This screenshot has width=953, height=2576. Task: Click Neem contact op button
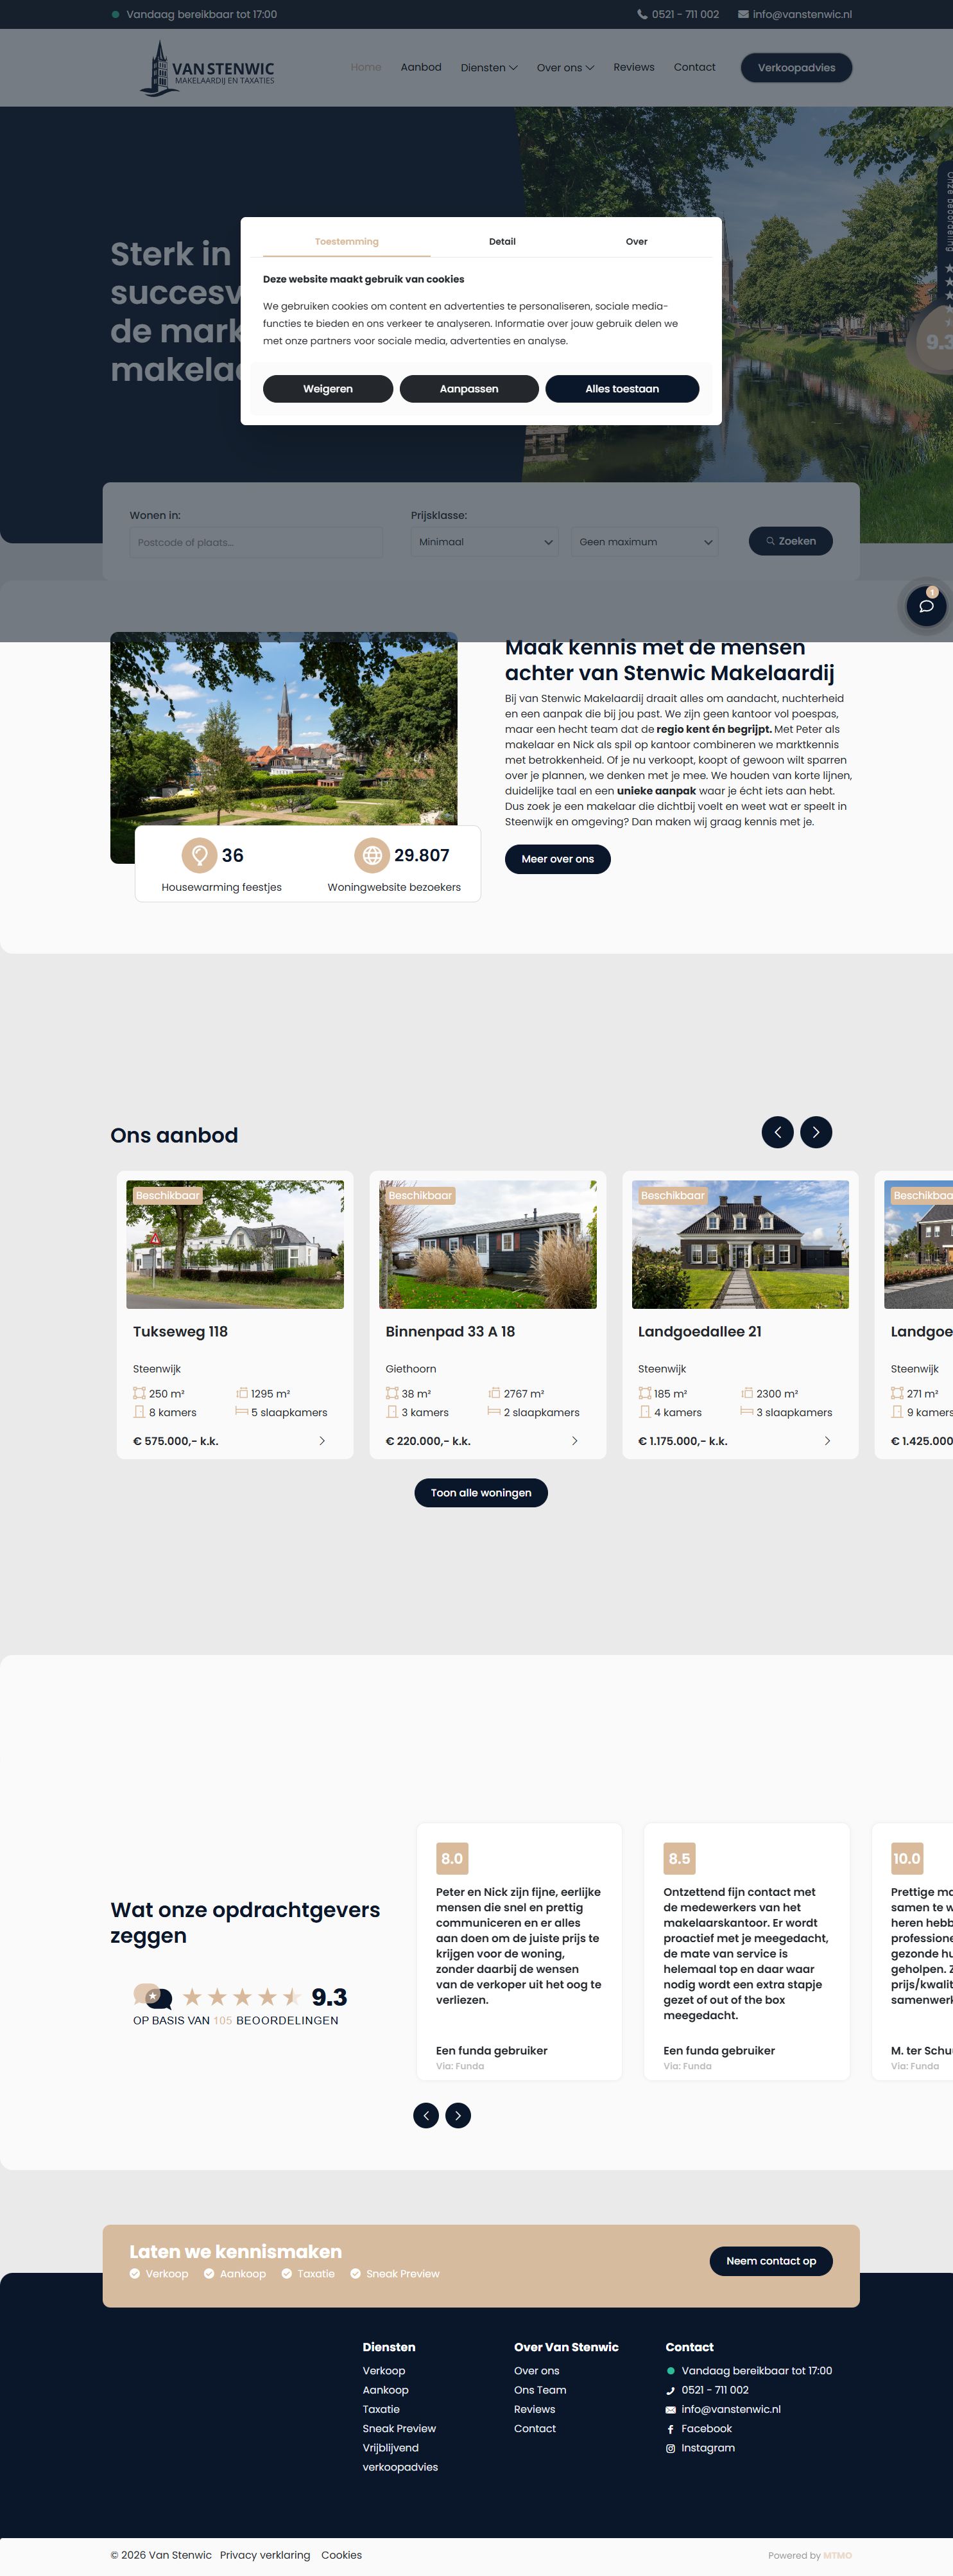point(770,2261)
